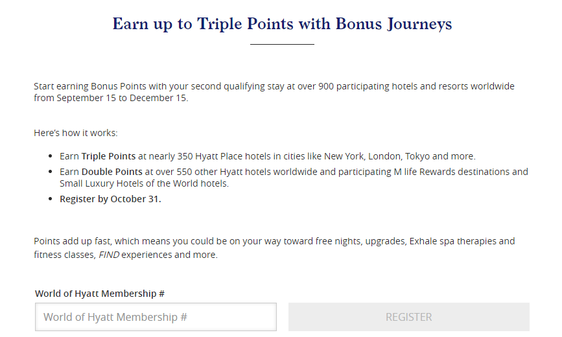
Task: Click the bullet marker before 'Earn Triple Points'
Action: (x=51, y=157)
